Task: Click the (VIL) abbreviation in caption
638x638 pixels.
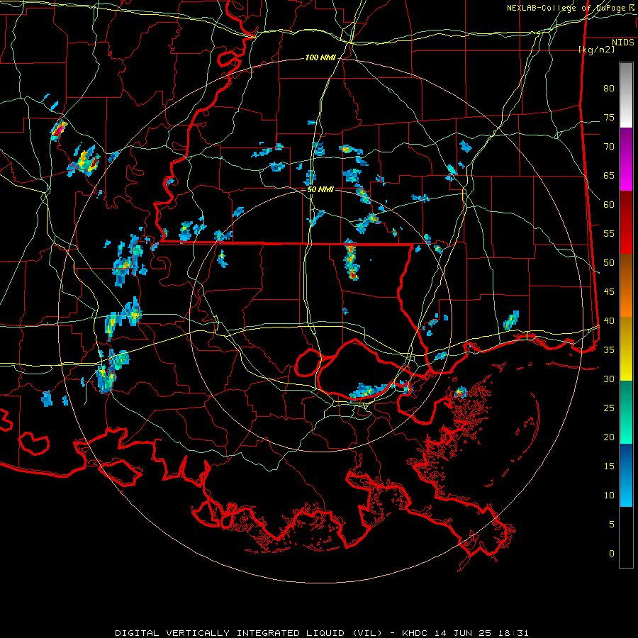Action: (367, 633)
